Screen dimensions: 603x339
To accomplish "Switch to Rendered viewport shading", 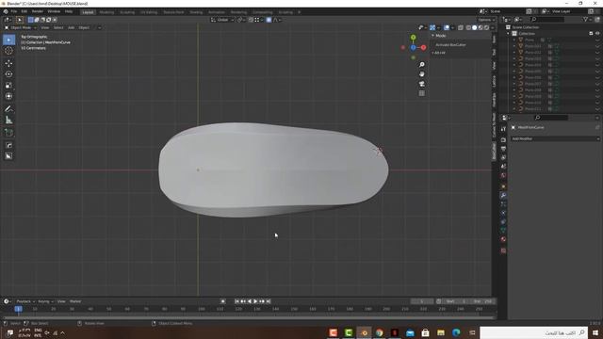I will [487, 27].
